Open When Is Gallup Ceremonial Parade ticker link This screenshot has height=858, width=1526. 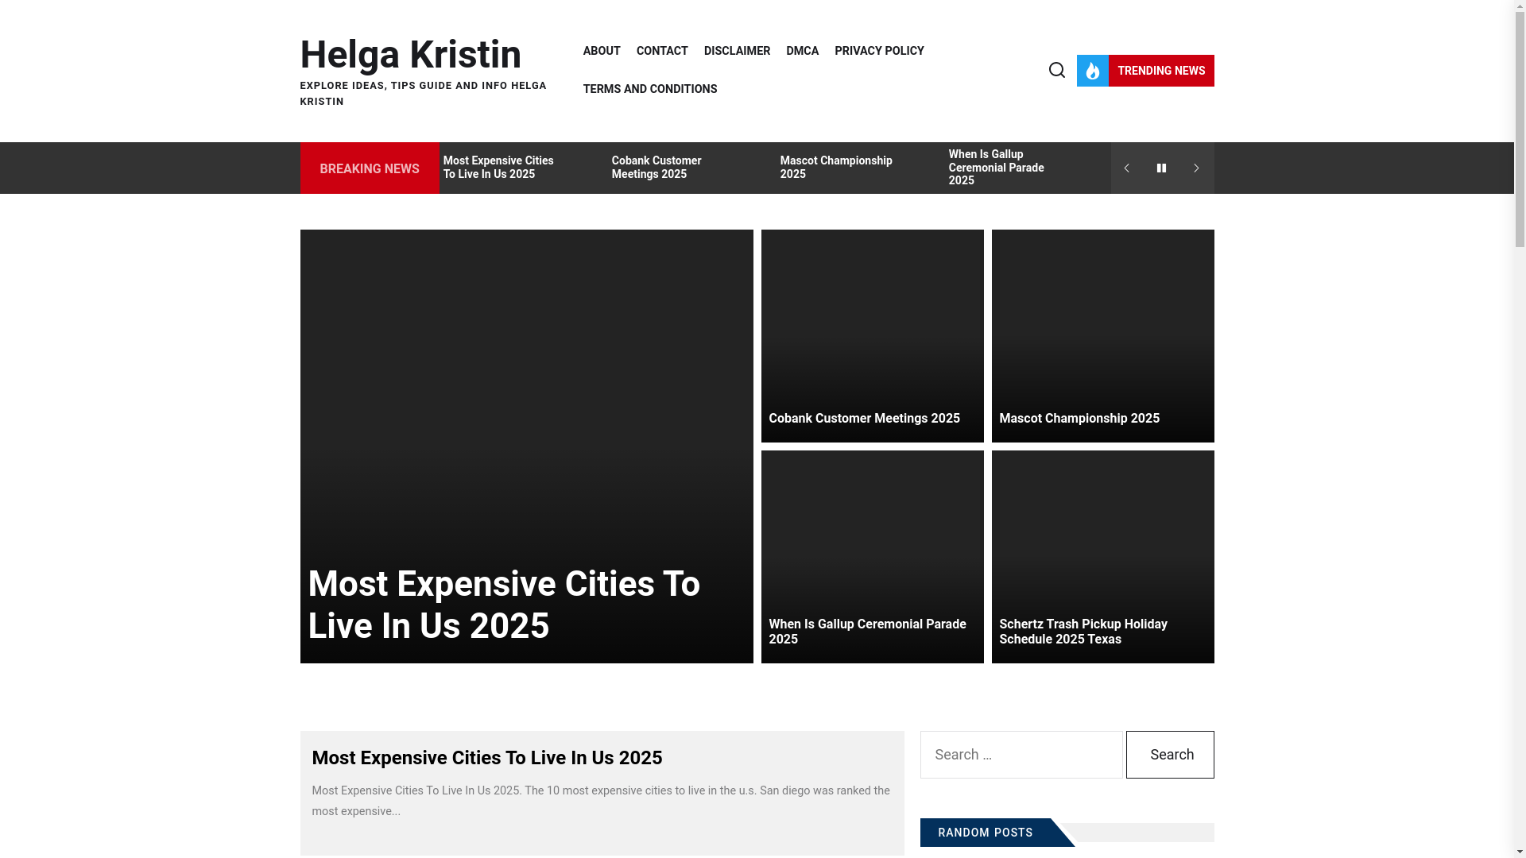click(x=995, y=168)
